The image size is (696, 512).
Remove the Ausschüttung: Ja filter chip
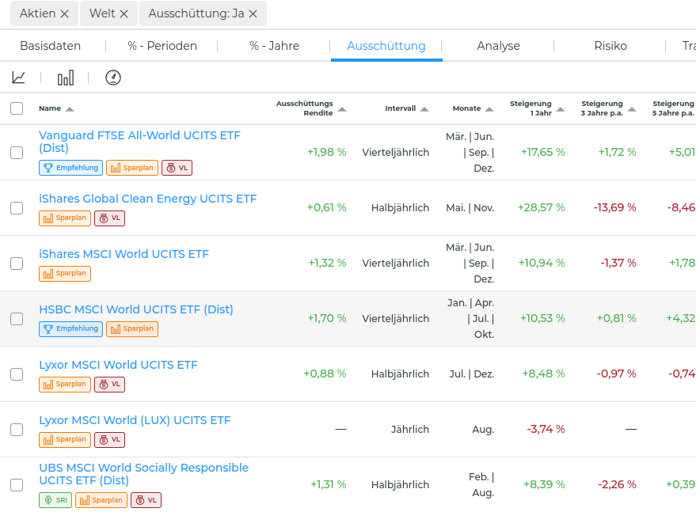point(253,14)
